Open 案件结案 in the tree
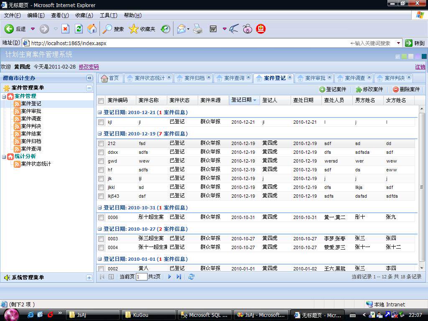 pyautogui.click(x=31, y=133)
